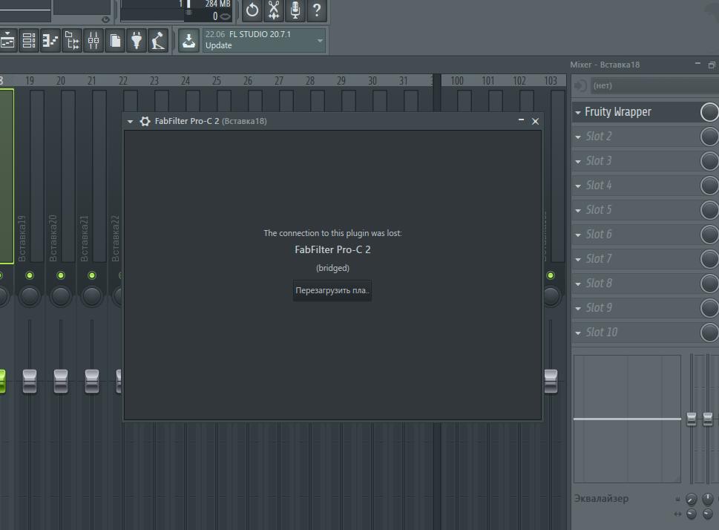Click the Перезагрузить пла.. reload button

[x=332, y=290]
